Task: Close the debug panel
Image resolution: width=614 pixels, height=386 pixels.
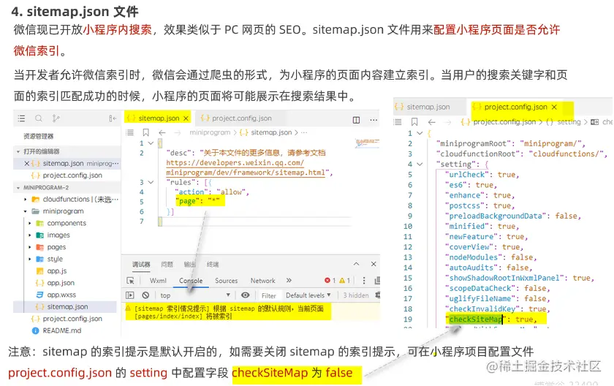Action: 374,264
